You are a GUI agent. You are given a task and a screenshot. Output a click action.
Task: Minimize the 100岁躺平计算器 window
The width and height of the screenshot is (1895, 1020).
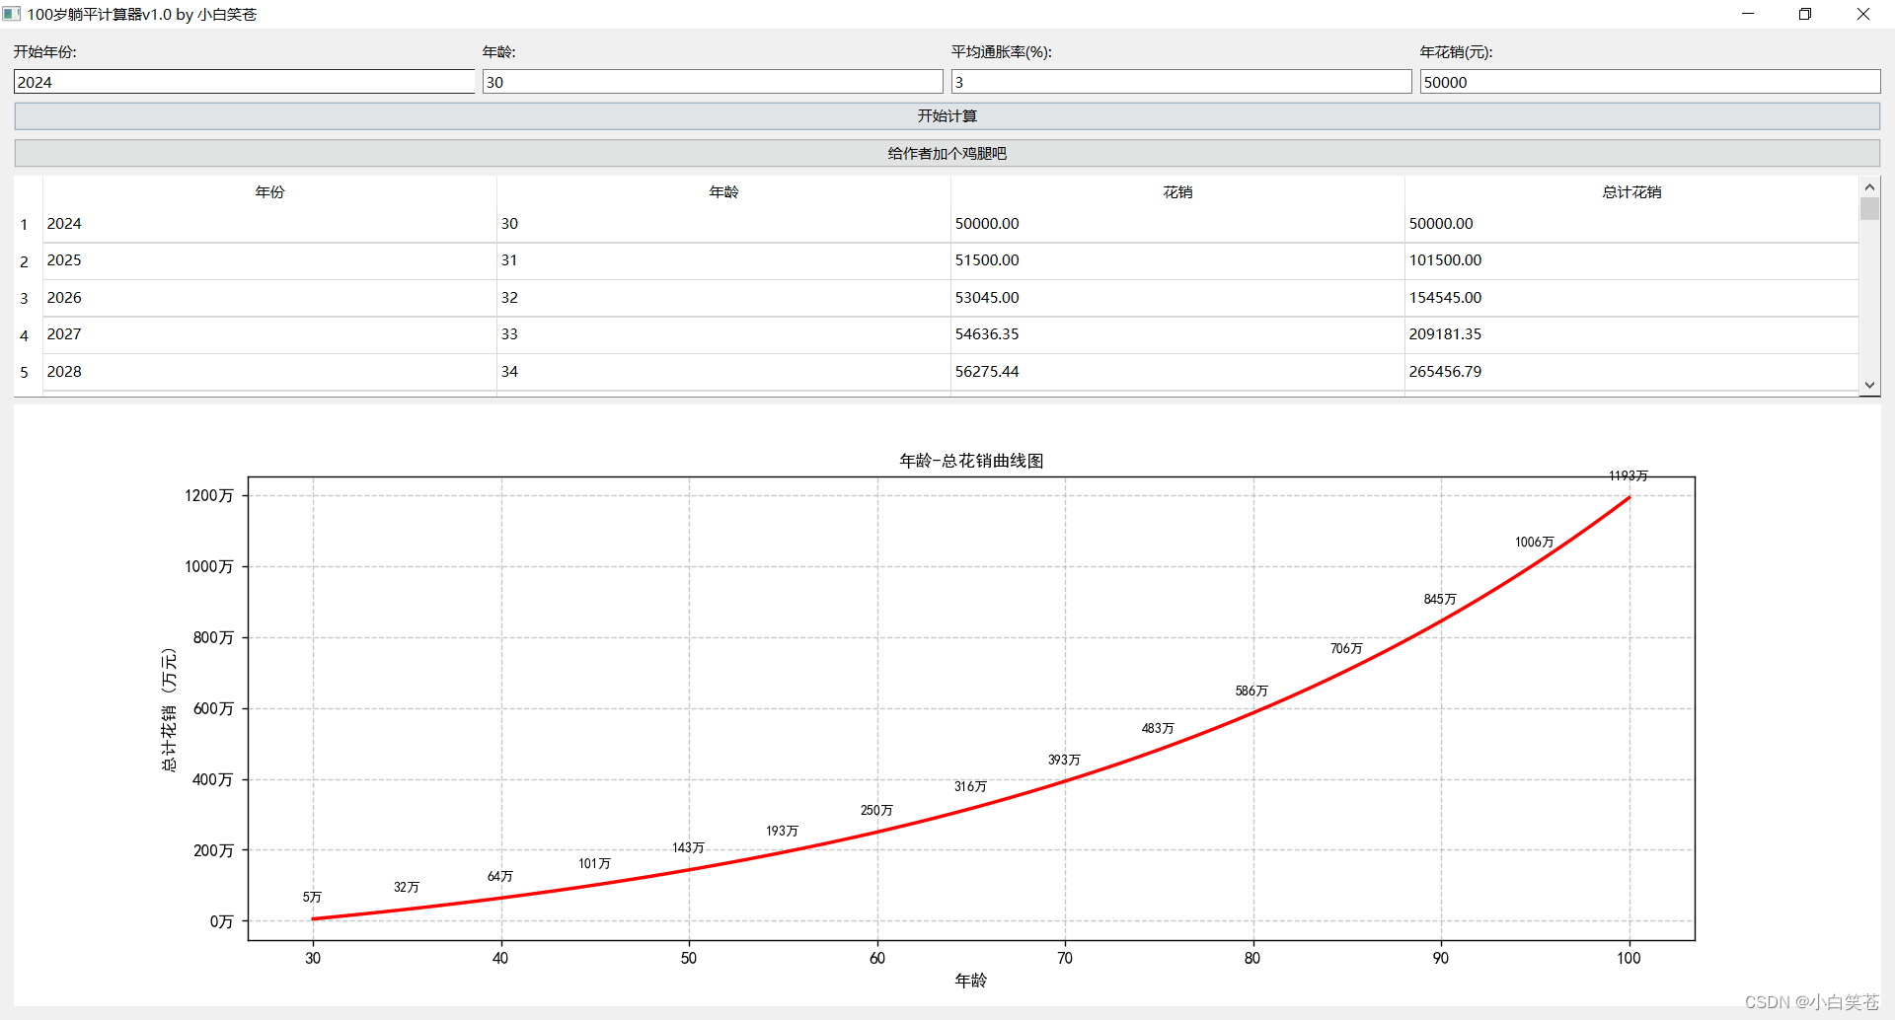[x=1748, y=14]
